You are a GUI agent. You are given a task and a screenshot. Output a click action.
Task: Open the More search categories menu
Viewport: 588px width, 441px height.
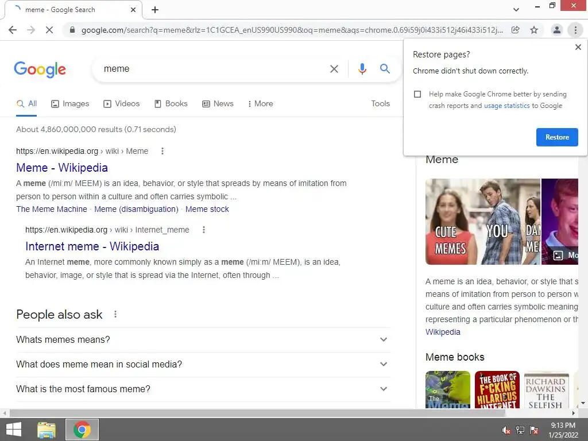261,104
